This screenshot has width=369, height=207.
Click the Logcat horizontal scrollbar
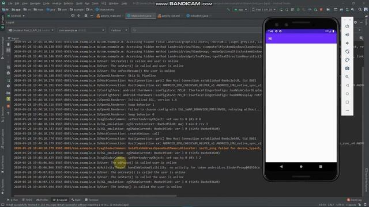[x=95, y=195]
